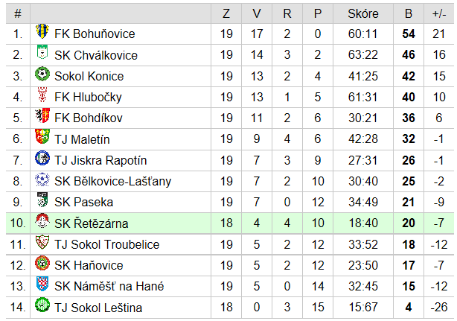Image resolution: width=457 pixels, height=321 pixels.
Task: Select the highlighted SK Řetězárna row score 18:40
Action: [363, 223]
